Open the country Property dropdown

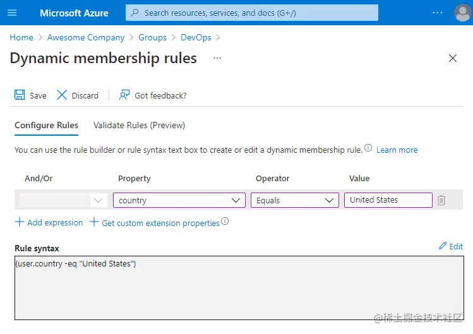pyautogui.click(x=179, y=200)
